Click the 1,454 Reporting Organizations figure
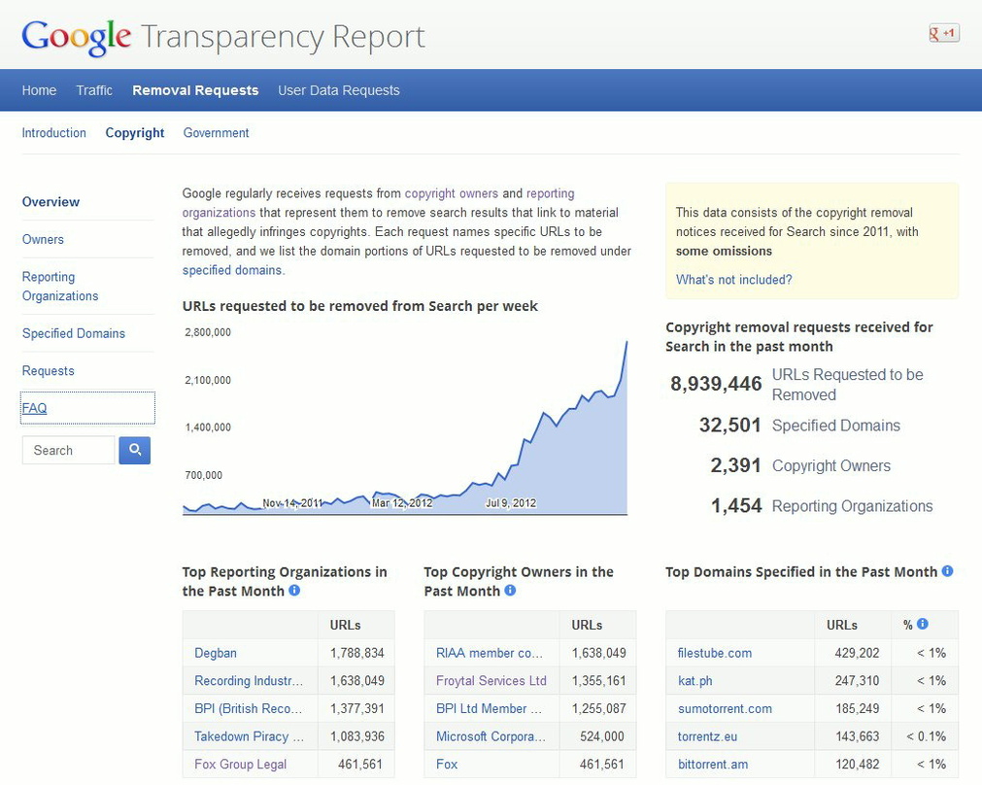The image size is (982, 785). click(x=736, y=505)
